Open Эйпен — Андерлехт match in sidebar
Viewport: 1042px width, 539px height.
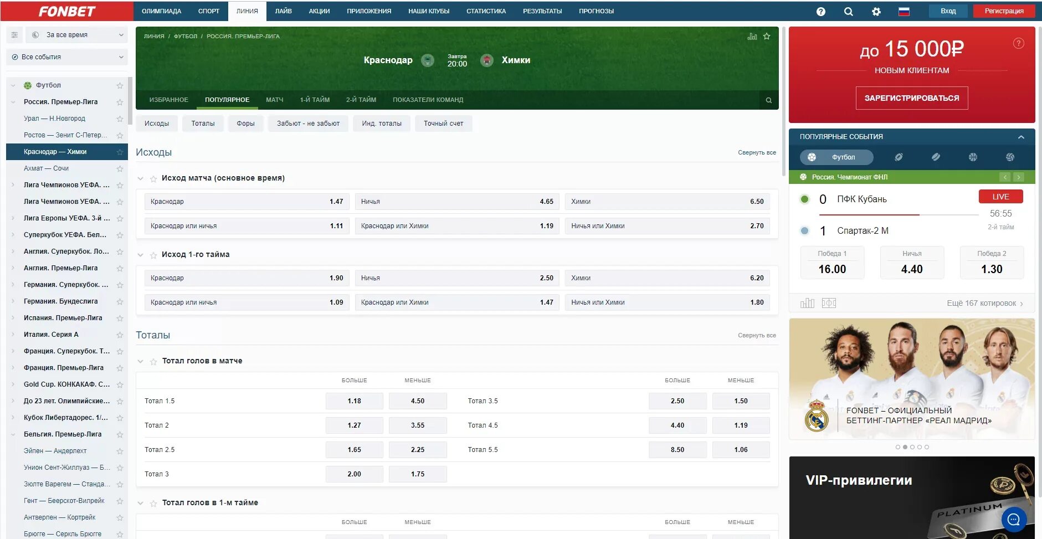(x=55, y=451)
